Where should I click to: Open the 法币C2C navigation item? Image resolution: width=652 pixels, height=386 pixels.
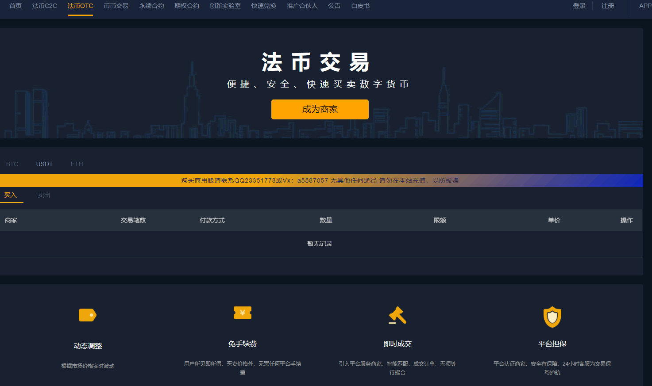pyautogui.click(x=45, y=6)
